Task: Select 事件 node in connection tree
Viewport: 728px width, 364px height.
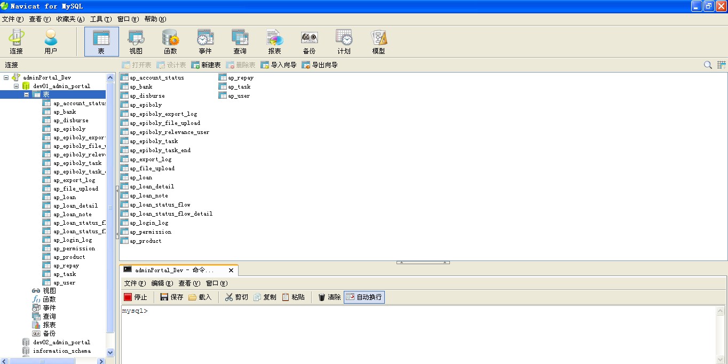Action: click(x=49, y=308)
